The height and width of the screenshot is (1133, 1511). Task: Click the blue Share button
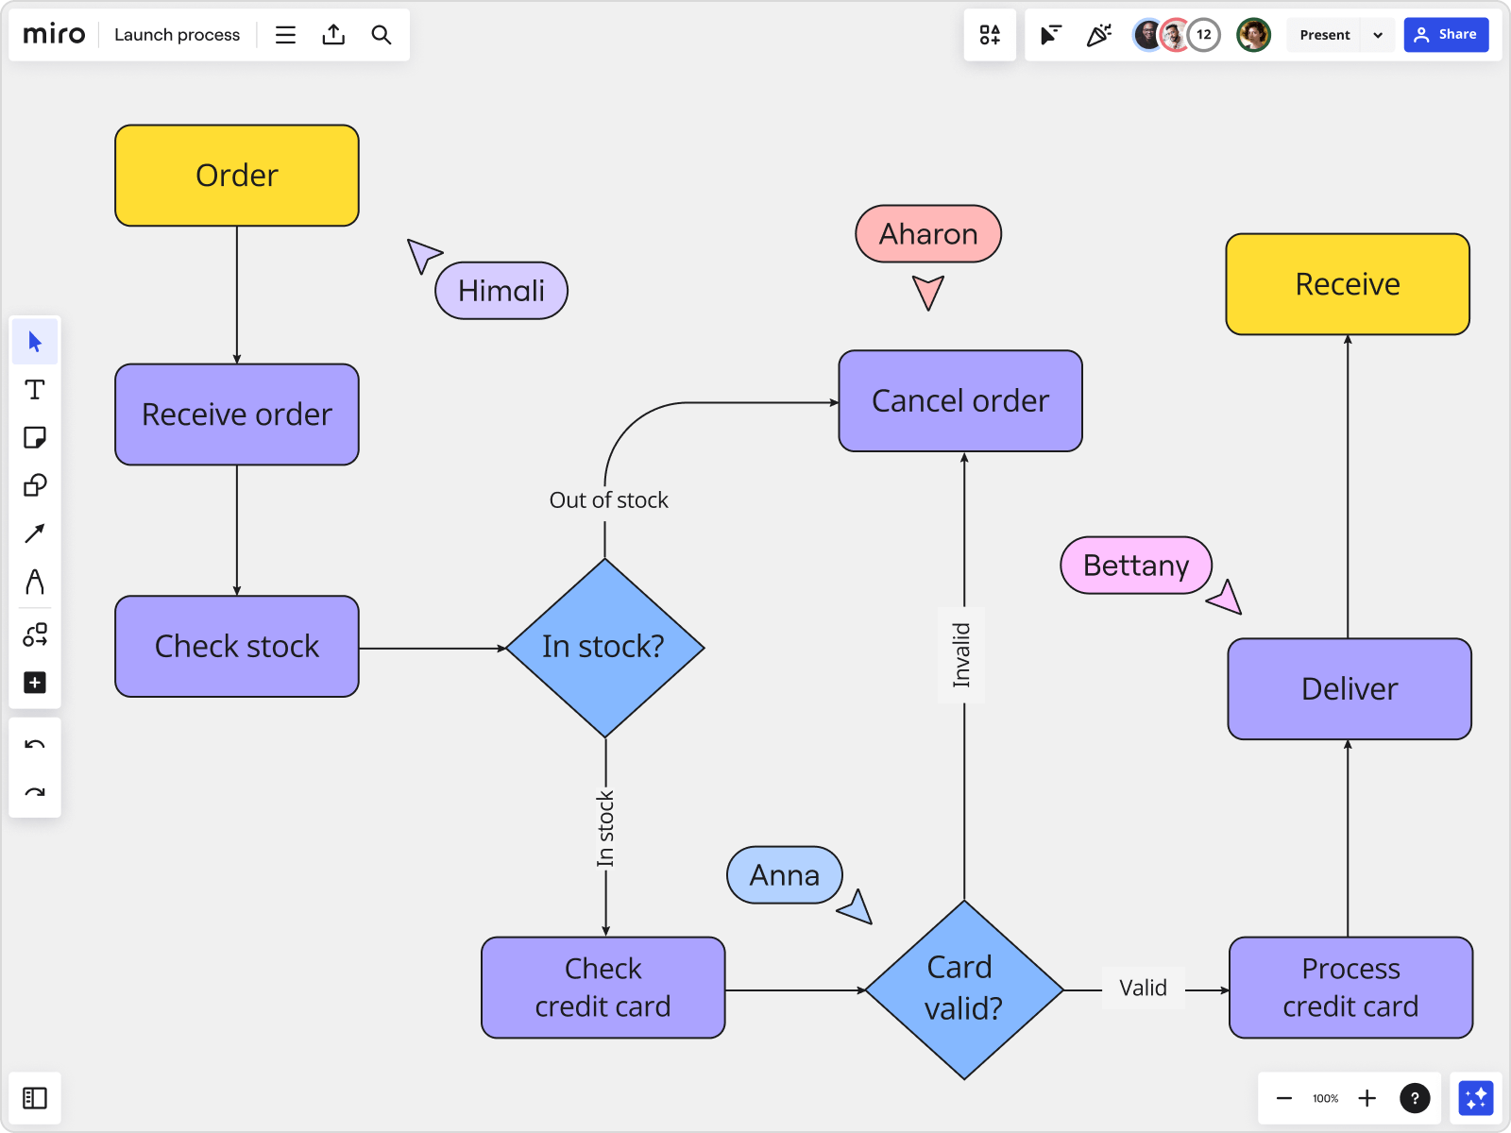(x=1446, y=35)
